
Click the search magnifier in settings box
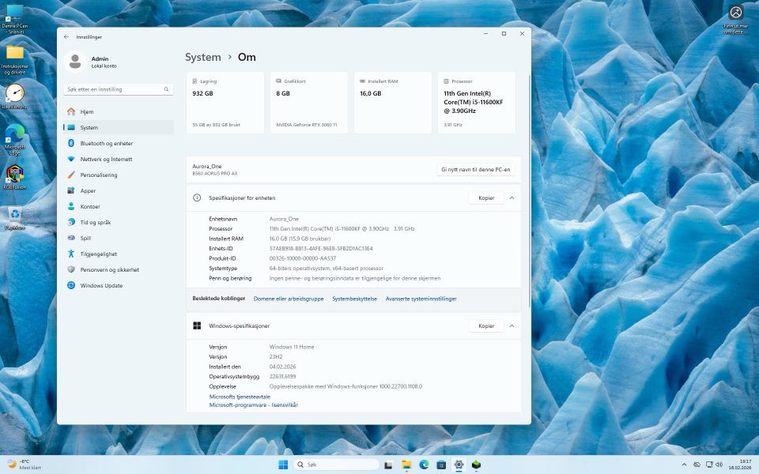click(166, 89)
